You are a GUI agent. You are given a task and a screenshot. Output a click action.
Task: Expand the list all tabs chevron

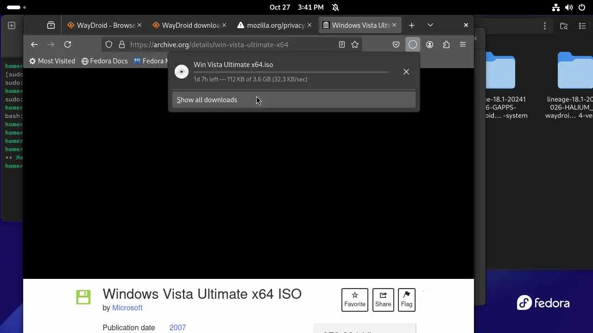[x=430, y=25]
